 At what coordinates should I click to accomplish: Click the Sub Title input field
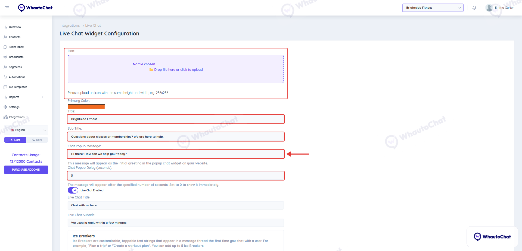click(x=176, y=137)
